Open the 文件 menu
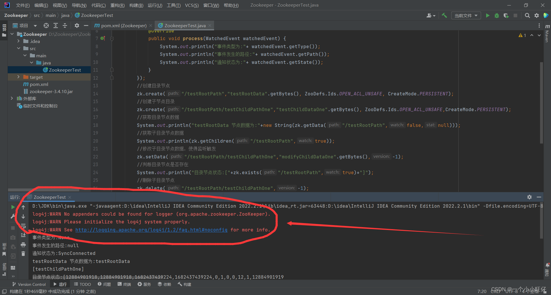This screenshot has height=295, width=551. tap(23, 5)
